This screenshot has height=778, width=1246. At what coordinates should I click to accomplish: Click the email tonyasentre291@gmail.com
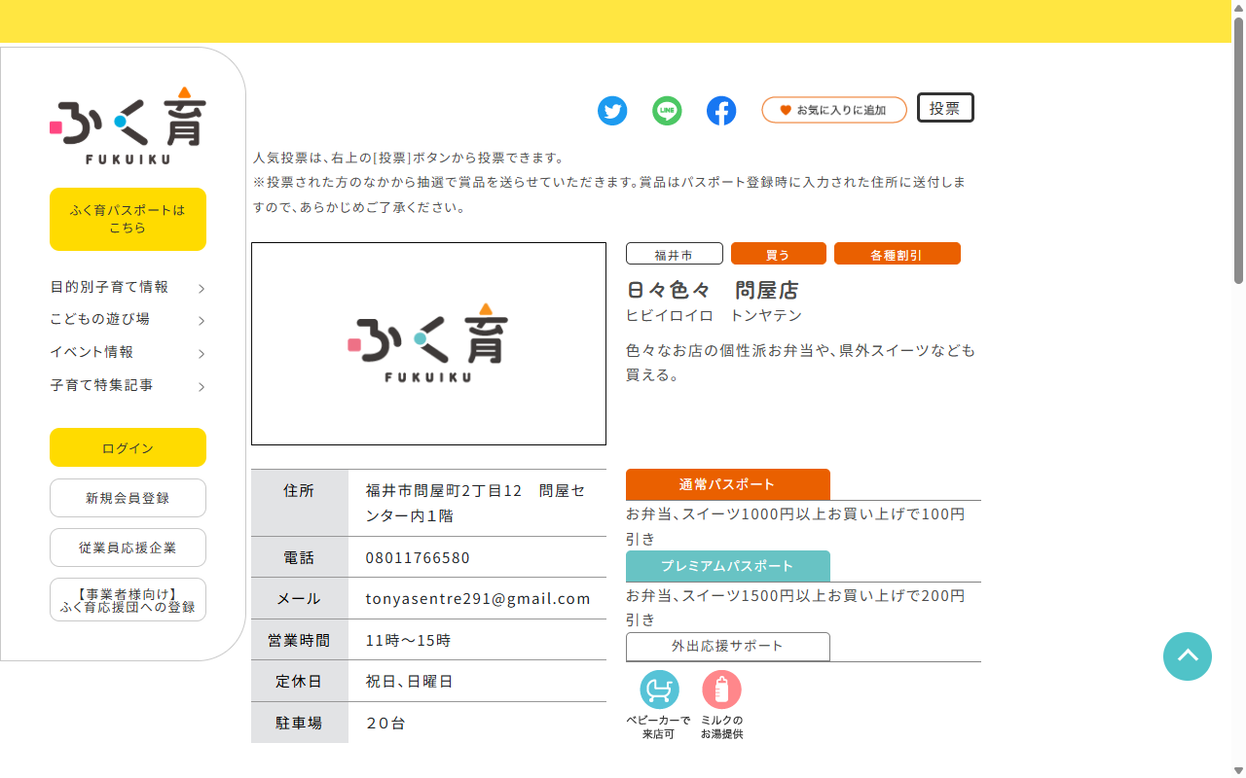(478, 599)
